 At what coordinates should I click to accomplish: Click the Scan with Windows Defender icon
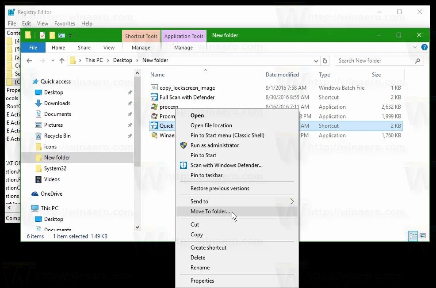[183, 165]
